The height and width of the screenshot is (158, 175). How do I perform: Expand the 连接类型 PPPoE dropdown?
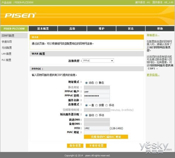point(98,61)
